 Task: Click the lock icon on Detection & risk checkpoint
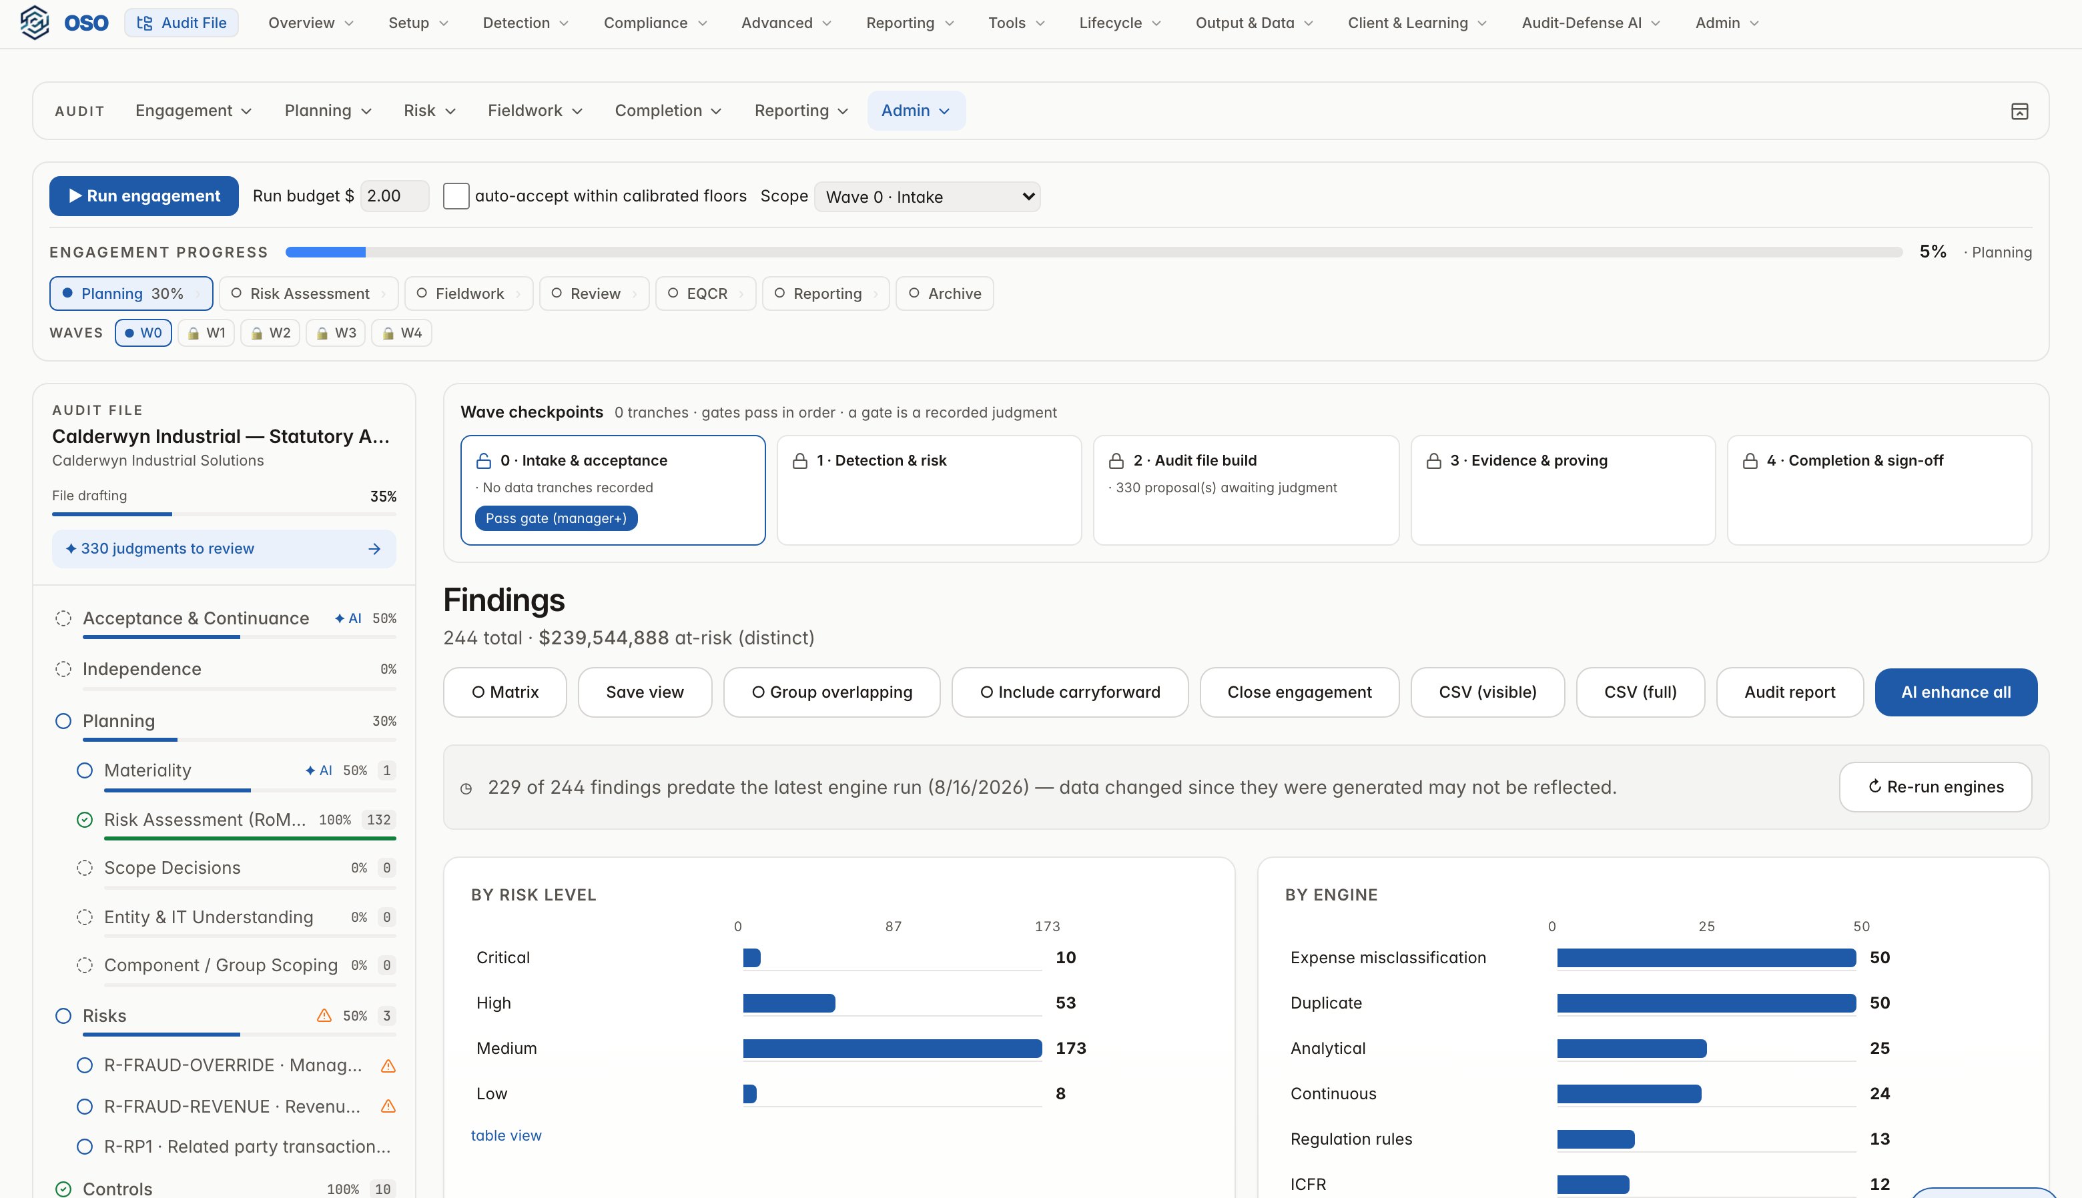pos(799,461)
